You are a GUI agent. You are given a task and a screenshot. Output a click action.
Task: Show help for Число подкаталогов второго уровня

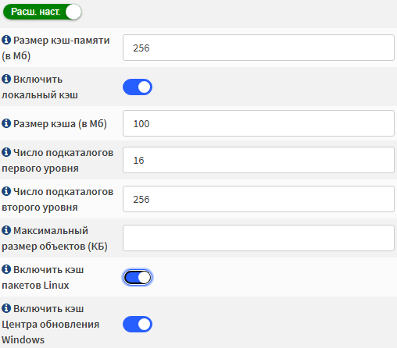(x=6, y=191)
